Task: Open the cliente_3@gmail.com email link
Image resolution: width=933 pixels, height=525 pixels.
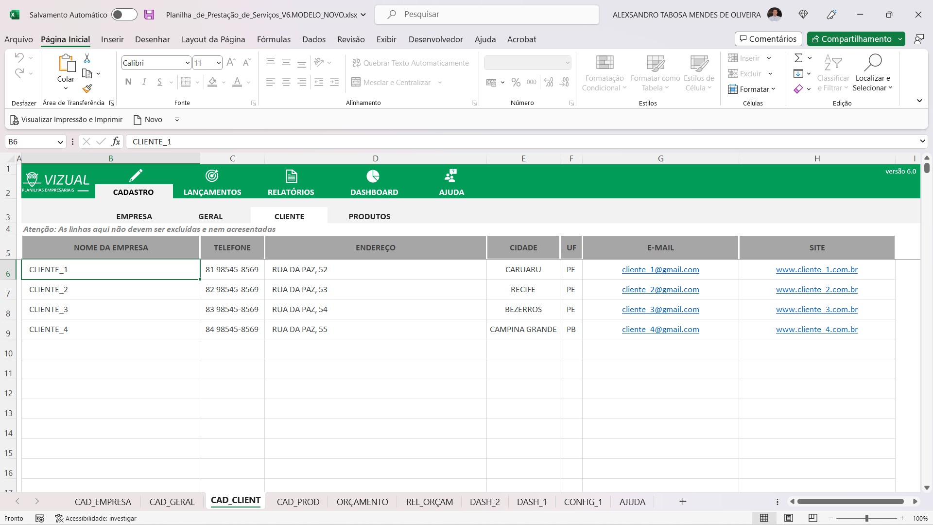Action: coord(660,309)
